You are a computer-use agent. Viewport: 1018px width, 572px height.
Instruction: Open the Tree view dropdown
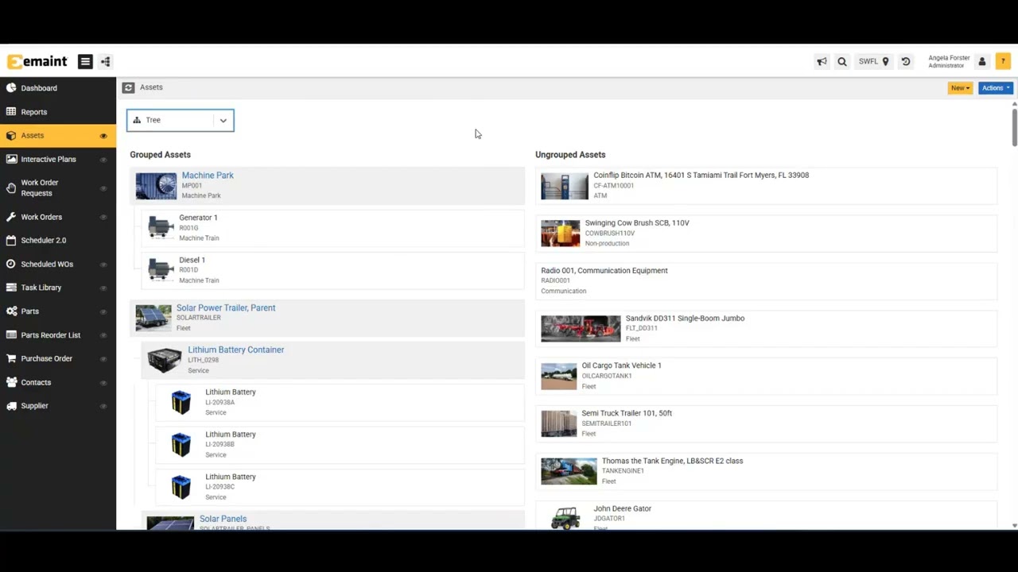pyautogui.click(x=181, y=120)
